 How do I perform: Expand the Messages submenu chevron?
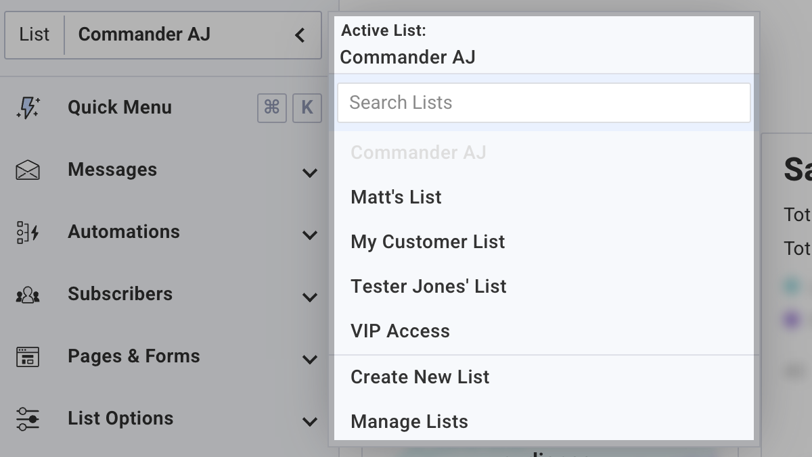310,172
